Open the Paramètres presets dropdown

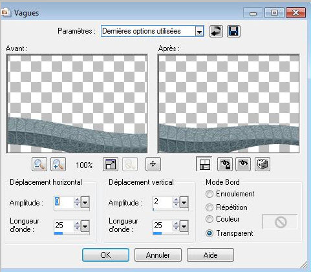[200, 32]
